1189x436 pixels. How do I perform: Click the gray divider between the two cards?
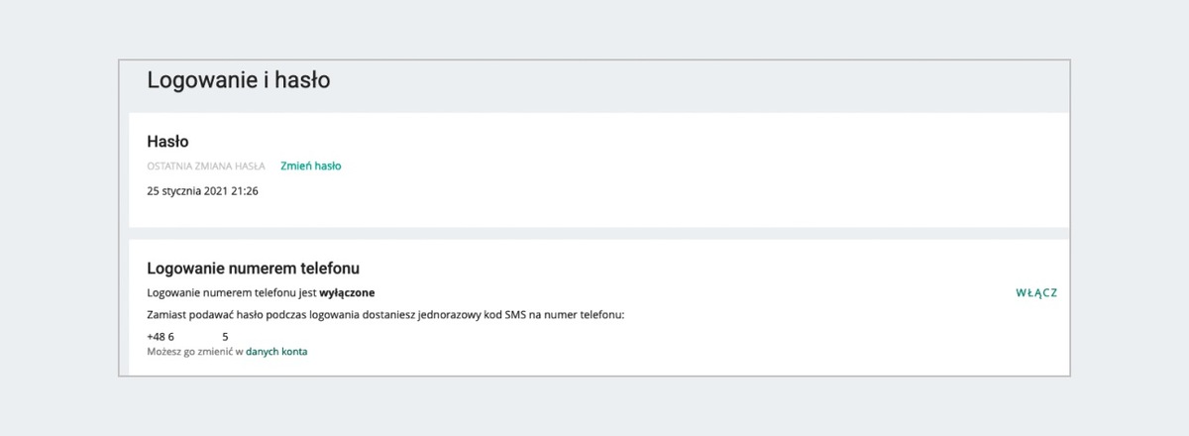594,234
